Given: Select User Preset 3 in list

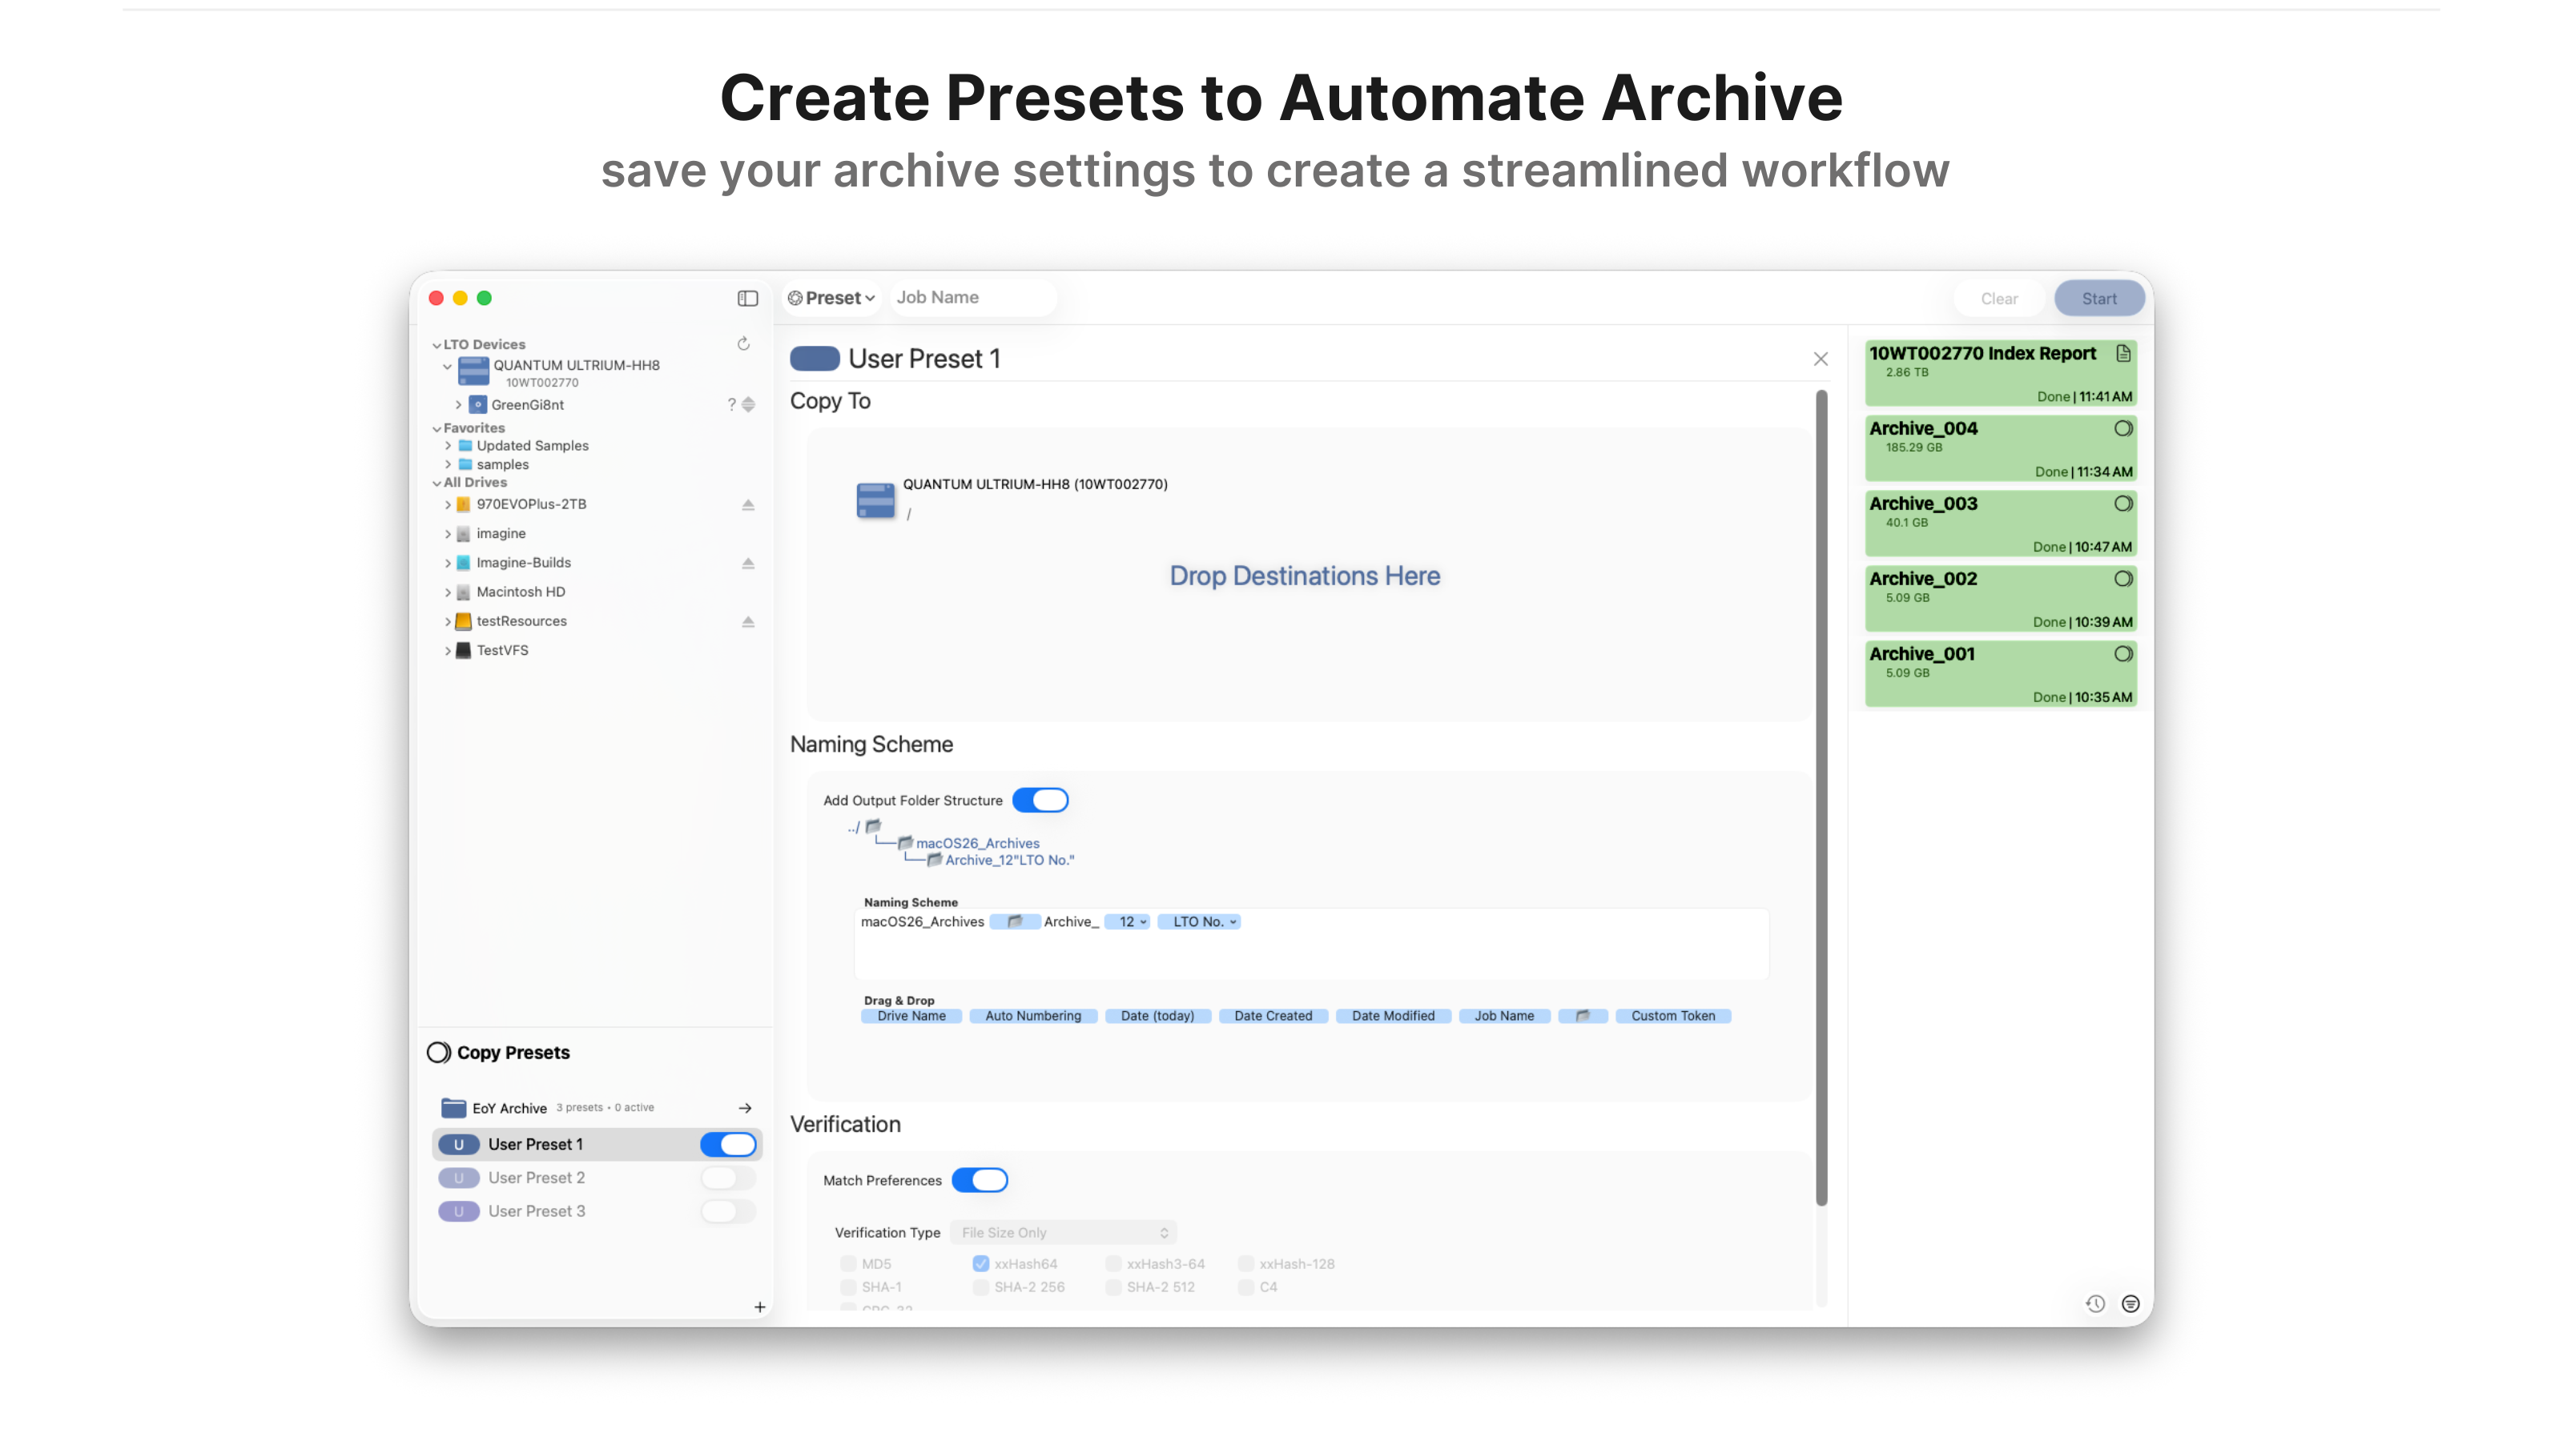Looking at the screenshot, I should click(x=537, y=1211).
